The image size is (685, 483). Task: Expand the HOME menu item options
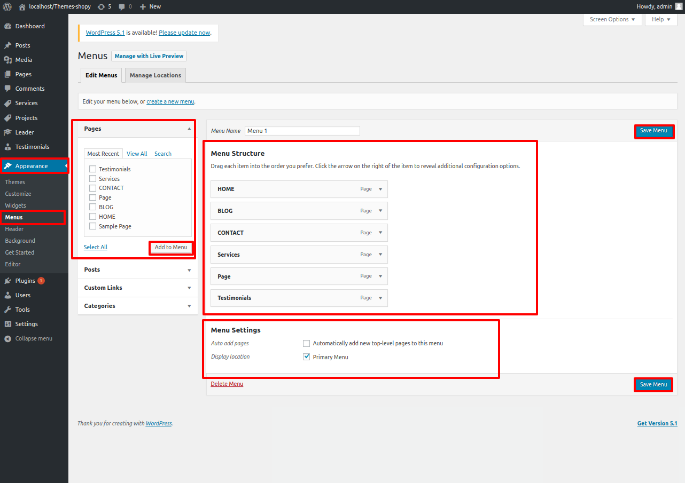click(380, 189)
